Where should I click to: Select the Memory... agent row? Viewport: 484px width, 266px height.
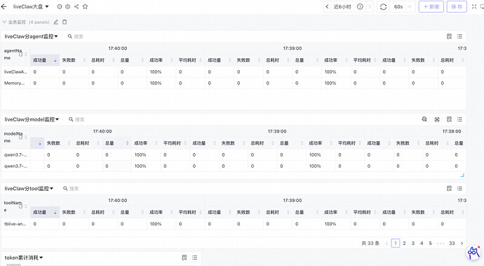[234, 83]
